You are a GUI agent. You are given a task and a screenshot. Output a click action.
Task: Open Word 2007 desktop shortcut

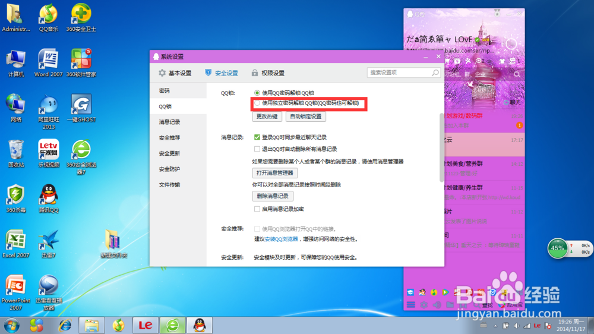click(49, 63)
